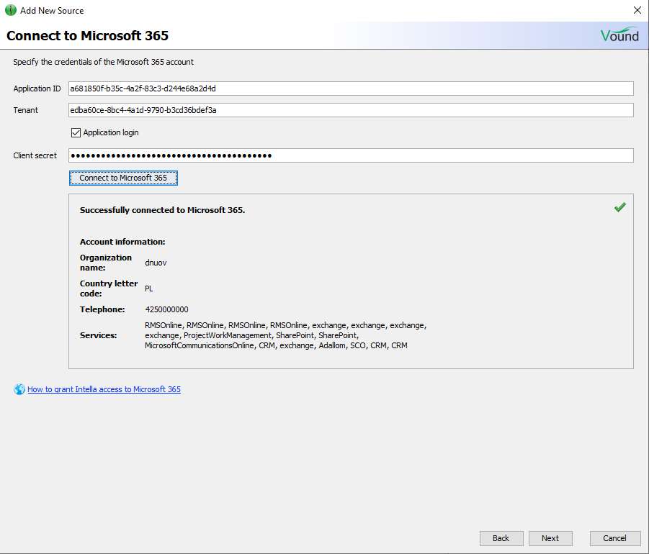Click the organization name value dnuov
649x554 pixels.
[156, 263]
